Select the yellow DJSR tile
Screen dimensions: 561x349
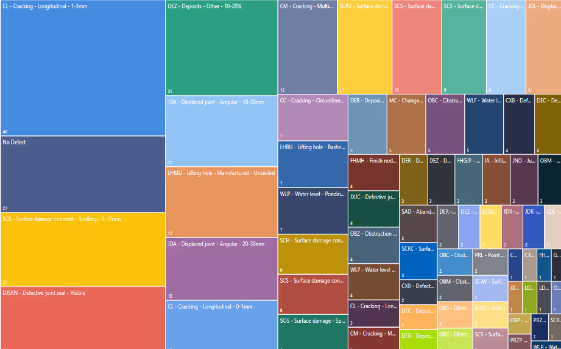click(490, 227)
